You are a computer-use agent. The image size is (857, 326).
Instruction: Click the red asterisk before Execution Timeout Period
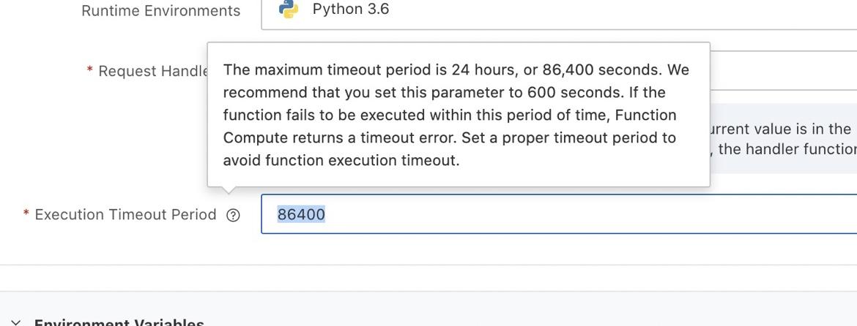26,215
